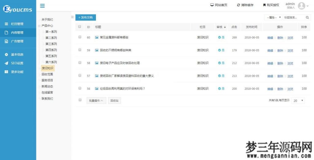Click the 回收站 button
Viewport: 314px width, 160px height.
tap(115, 101)
